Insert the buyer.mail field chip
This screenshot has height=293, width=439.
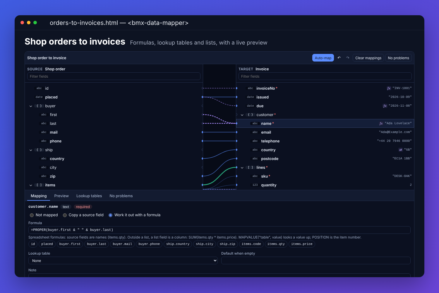(123, 244)
